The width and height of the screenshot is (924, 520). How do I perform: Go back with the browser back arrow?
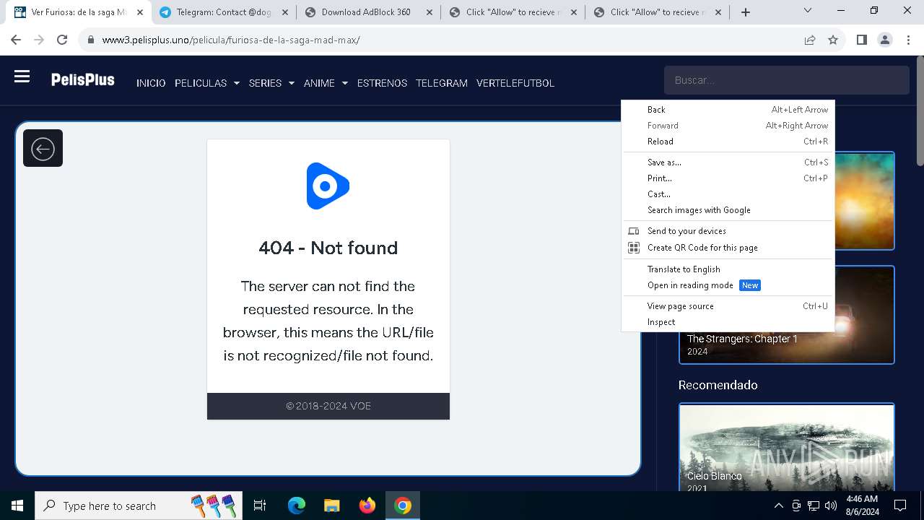16,40
